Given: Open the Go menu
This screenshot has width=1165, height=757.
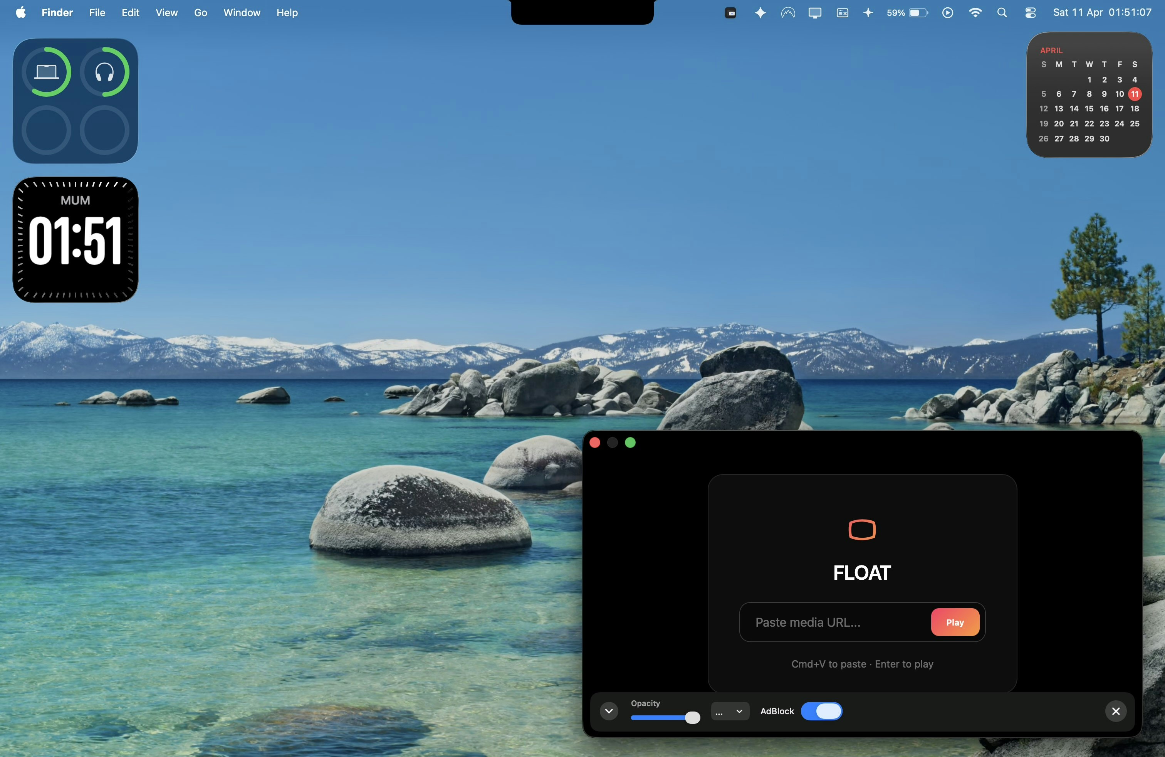Looking at the screenshot, I should (200, 13).
